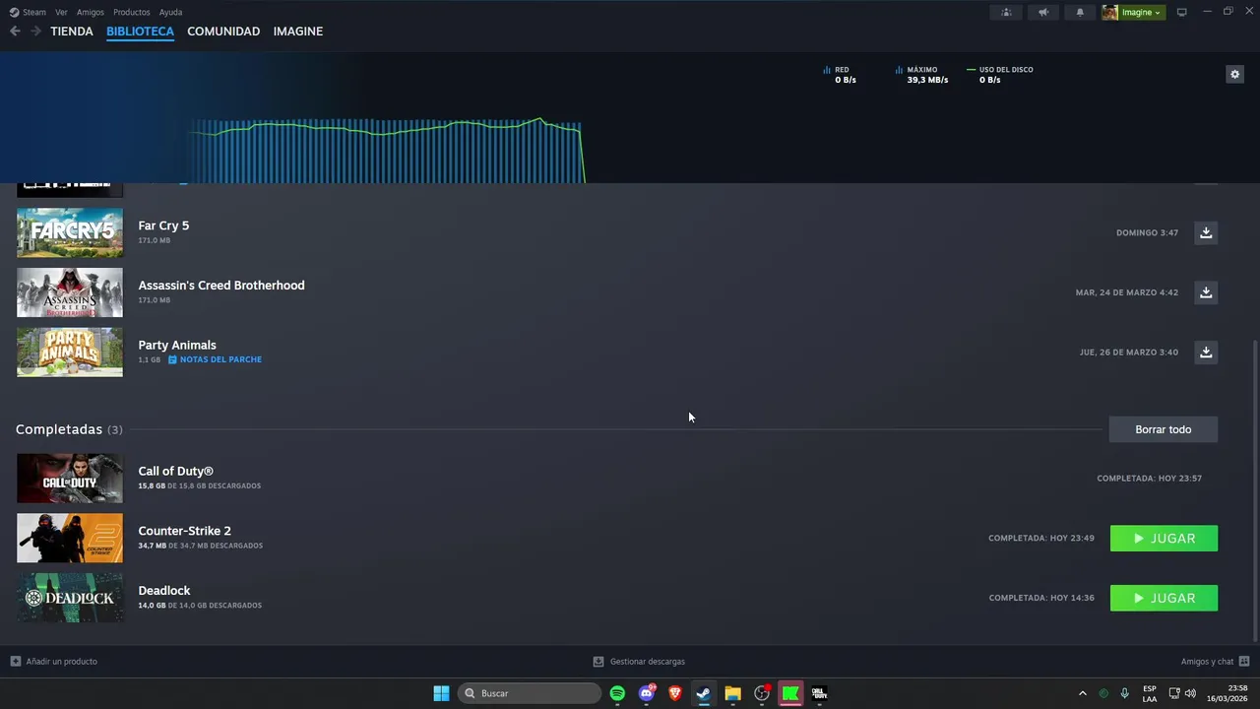1260x709 pixels.
Task: Click the Far Cry 5 thumbnail
Action: click(70, 232)
